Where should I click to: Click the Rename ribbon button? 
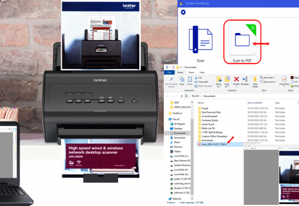point(245,81)
